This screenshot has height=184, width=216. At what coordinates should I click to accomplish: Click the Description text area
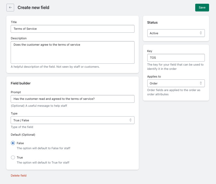[x=72, y=52]
